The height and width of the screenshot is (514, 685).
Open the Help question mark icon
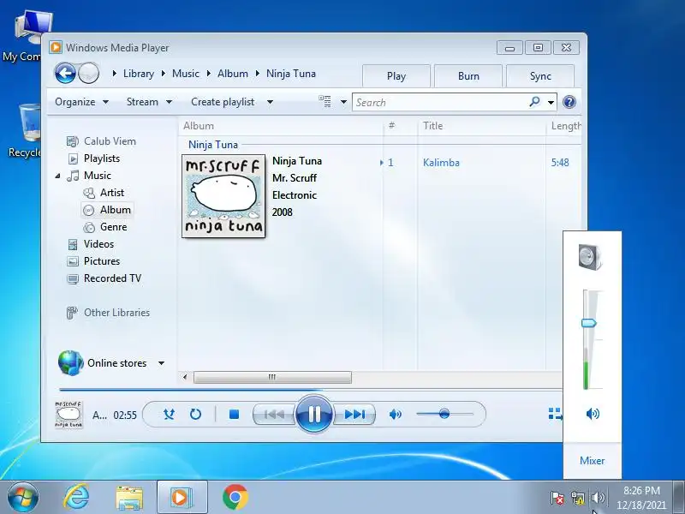click(x=569, y=102)
